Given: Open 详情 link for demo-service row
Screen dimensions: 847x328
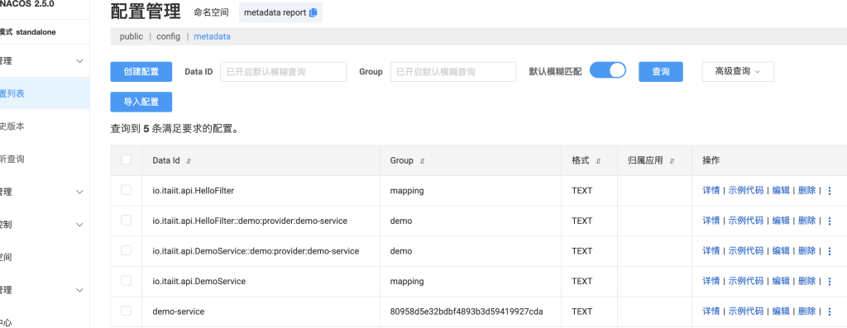Looking at the screenshot, I should point(711,311).
